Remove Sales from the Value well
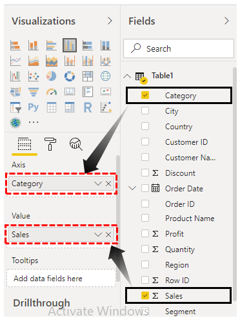 point(108,235)
